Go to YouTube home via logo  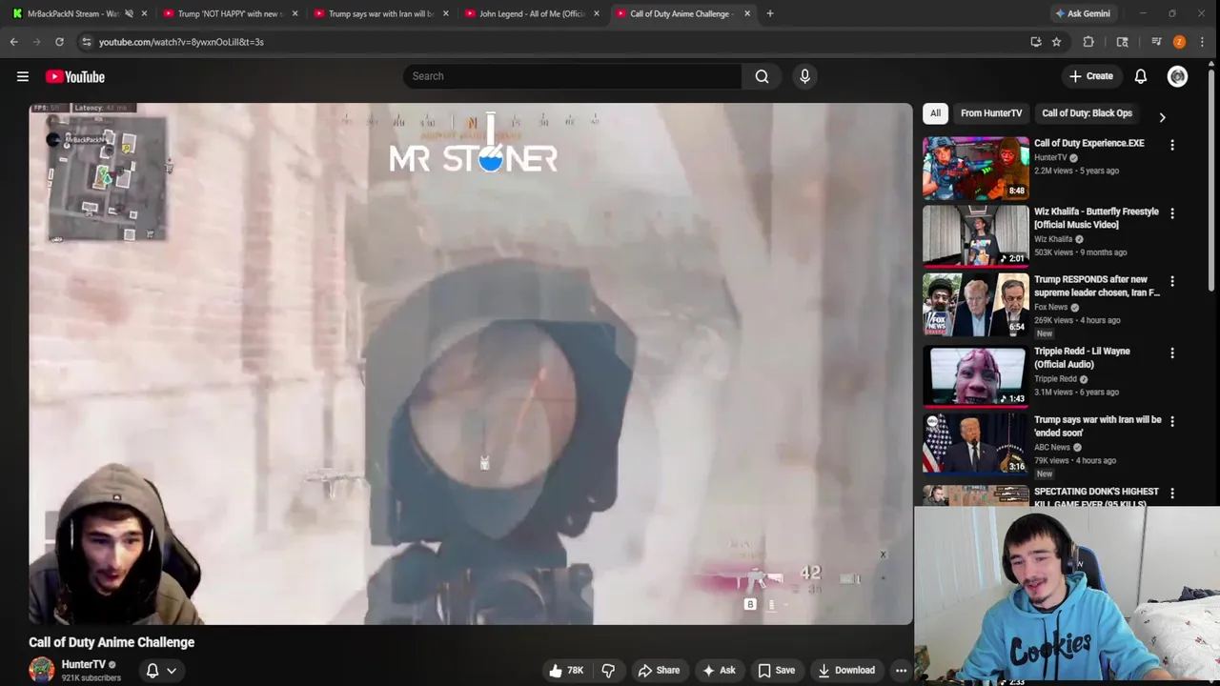pos(74,76)
